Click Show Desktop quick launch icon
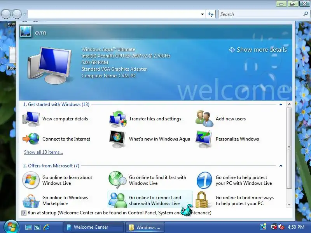The height and width of the screenshot is (233, 311). click(x=28, y=227)
